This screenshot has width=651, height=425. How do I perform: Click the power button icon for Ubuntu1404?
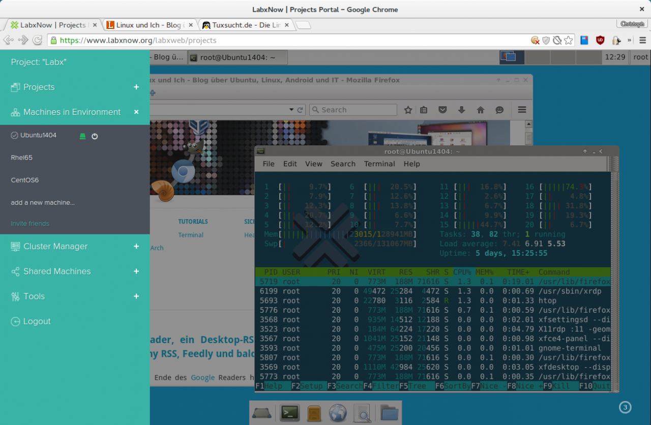(95, 136)
